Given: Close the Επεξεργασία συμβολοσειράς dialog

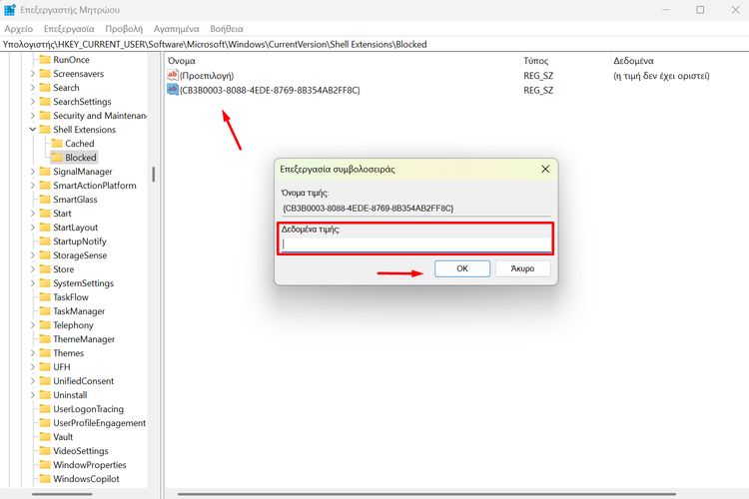Looking at the screenshot, I should [x=545, y=169].
